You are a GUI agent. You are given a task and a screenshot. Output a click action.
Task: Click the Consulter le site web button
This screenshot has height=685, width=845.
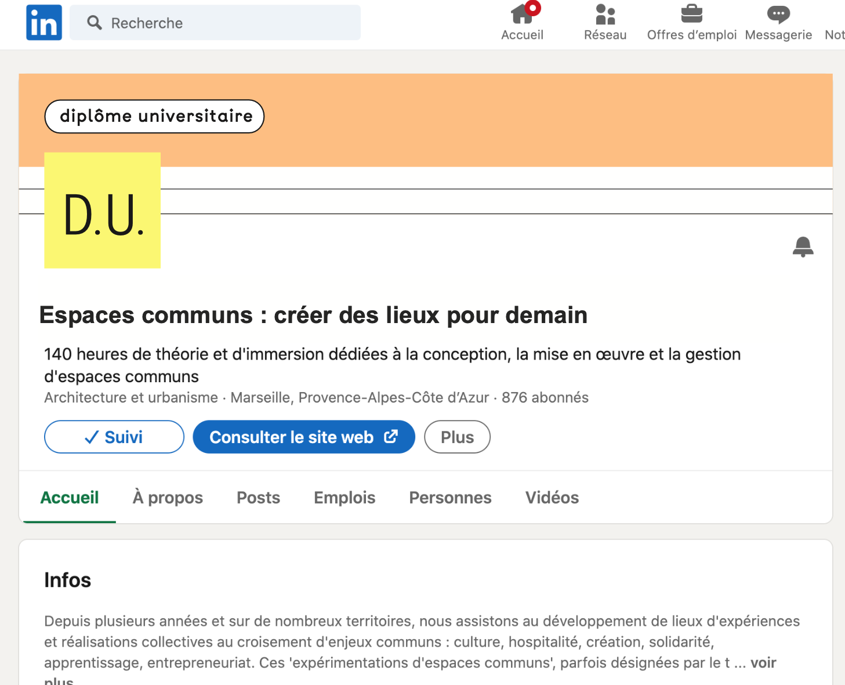(303, 437)
